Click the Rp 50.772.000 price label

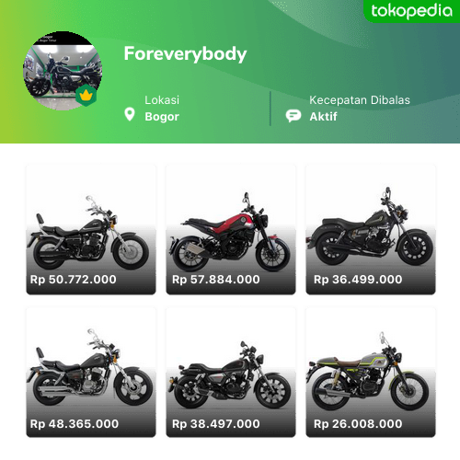pyautogui.click(x=74, y=280)
